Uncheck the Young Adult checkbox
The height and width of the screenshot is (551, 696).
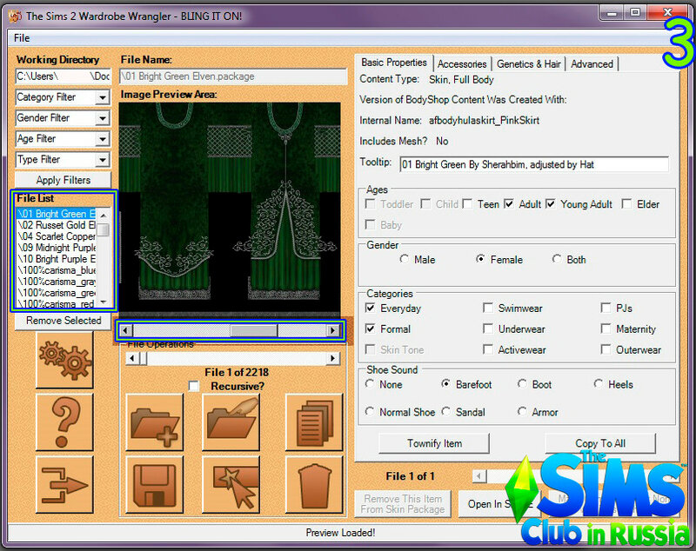pyautogui.click(x=551, y=204)
